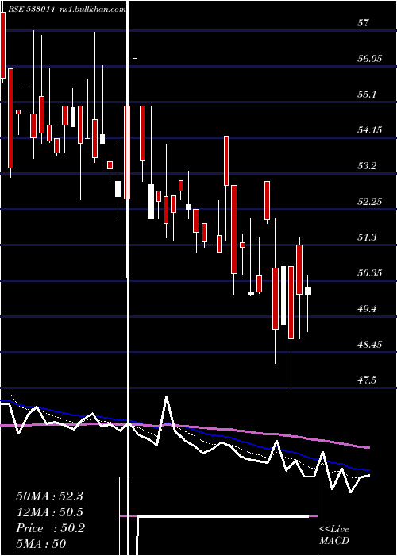The height and width of the screenshot is (556, 397).
Task: Select the 49.4 price axis label
Action: coord(367,309)
